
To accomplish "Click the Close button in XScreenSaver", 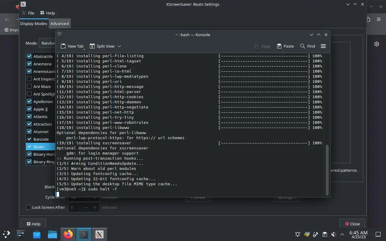I will point(352,224).
